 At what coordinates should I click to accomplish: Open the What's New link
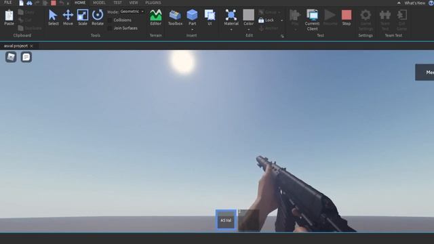pyautogui.click(x=414, y=3)
